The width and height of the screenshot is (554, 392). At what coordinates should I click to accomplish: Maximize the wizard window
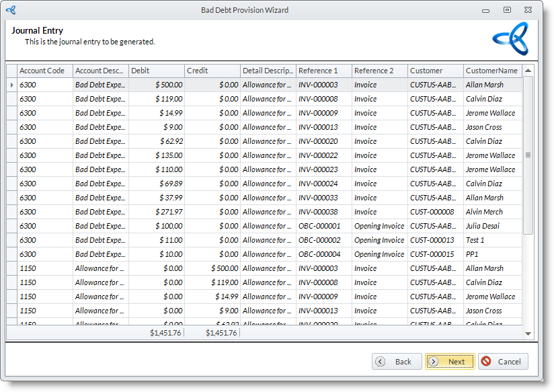click(507, 10)
